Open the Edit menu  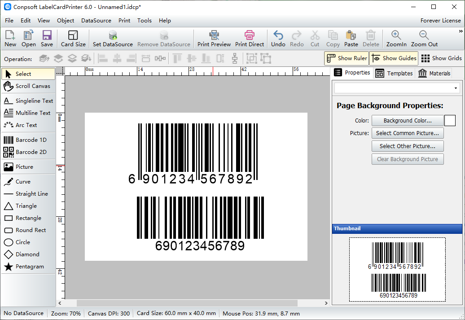click(26, 21)
